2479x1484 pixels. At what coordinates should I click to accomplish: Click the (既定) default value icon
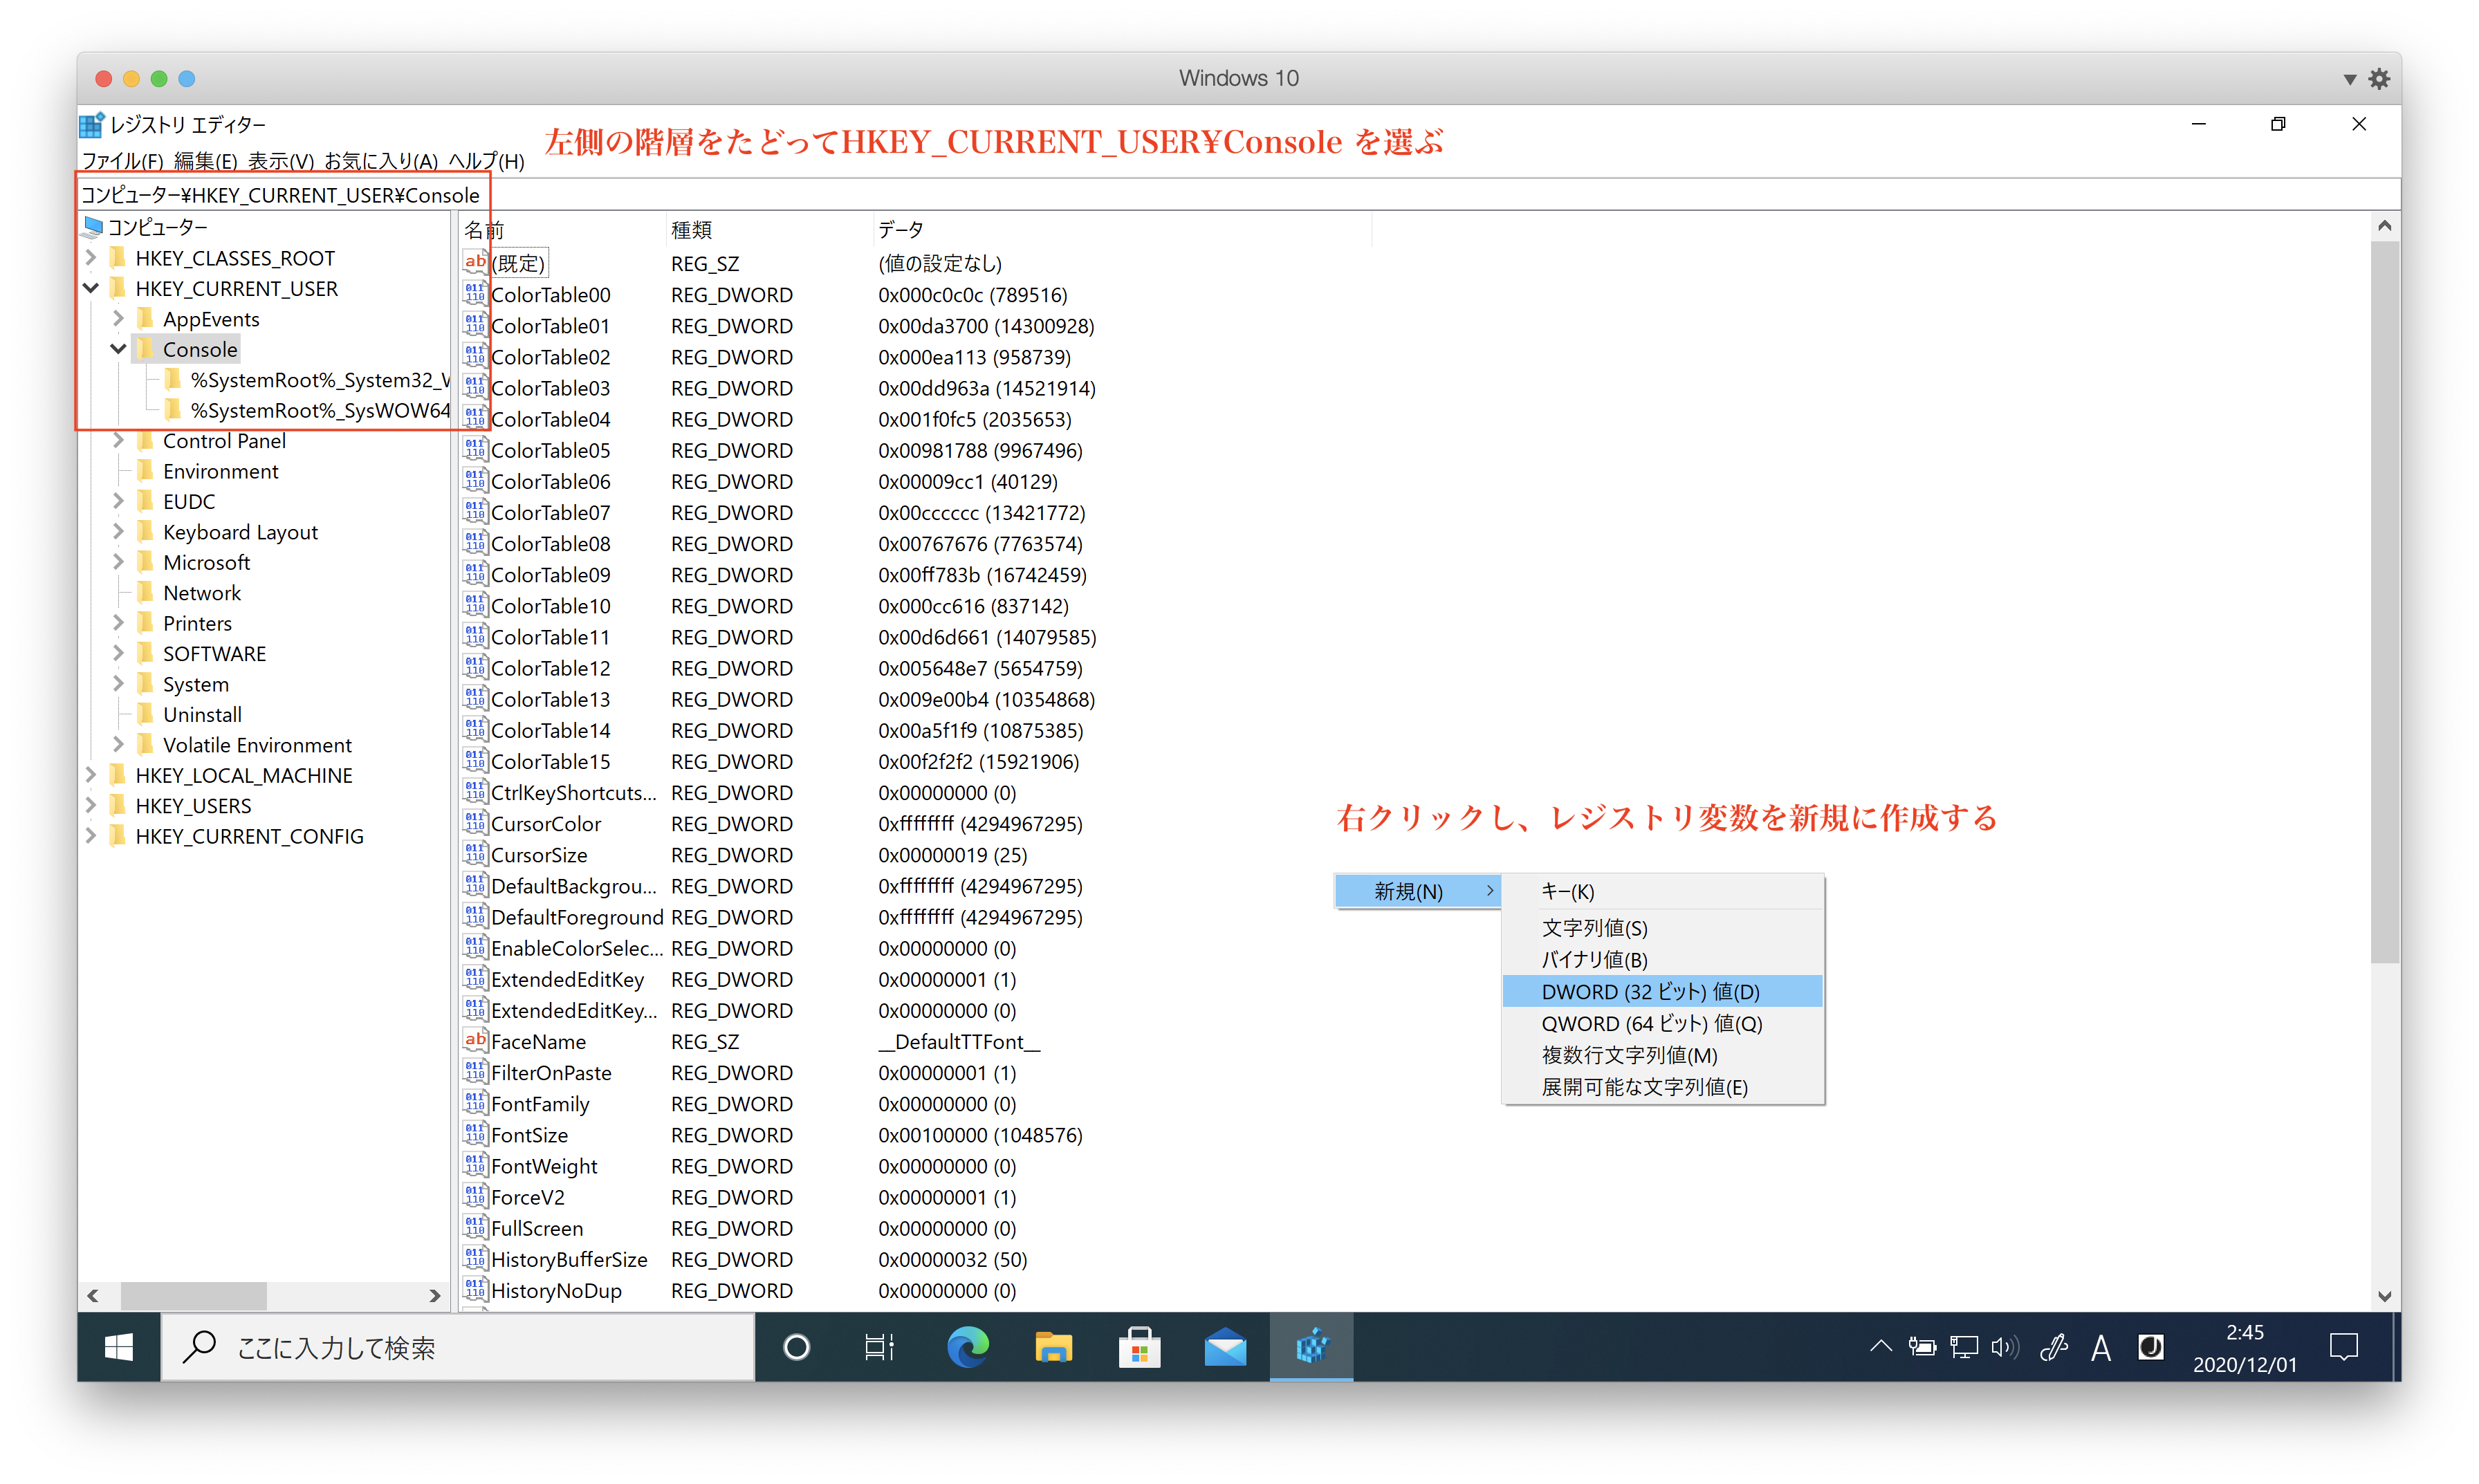[475, 263]
